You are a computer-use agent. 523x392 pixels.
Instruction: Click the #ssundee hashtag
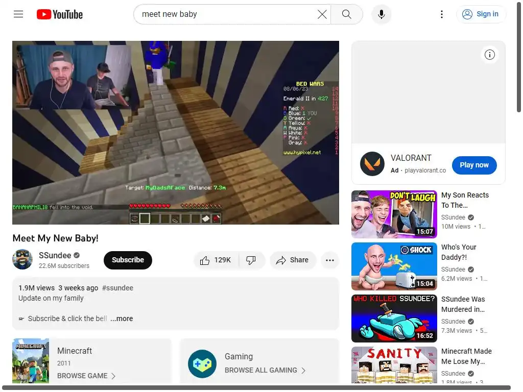(x=117, y=288)
